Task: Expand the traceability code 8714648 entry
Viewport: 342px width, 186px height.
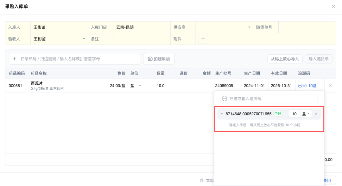Action: [222, 114]
